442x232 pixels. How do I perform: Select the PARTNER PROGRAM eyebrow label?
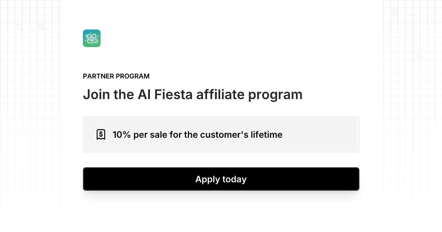pyautogui.click(x=116, y=76)
